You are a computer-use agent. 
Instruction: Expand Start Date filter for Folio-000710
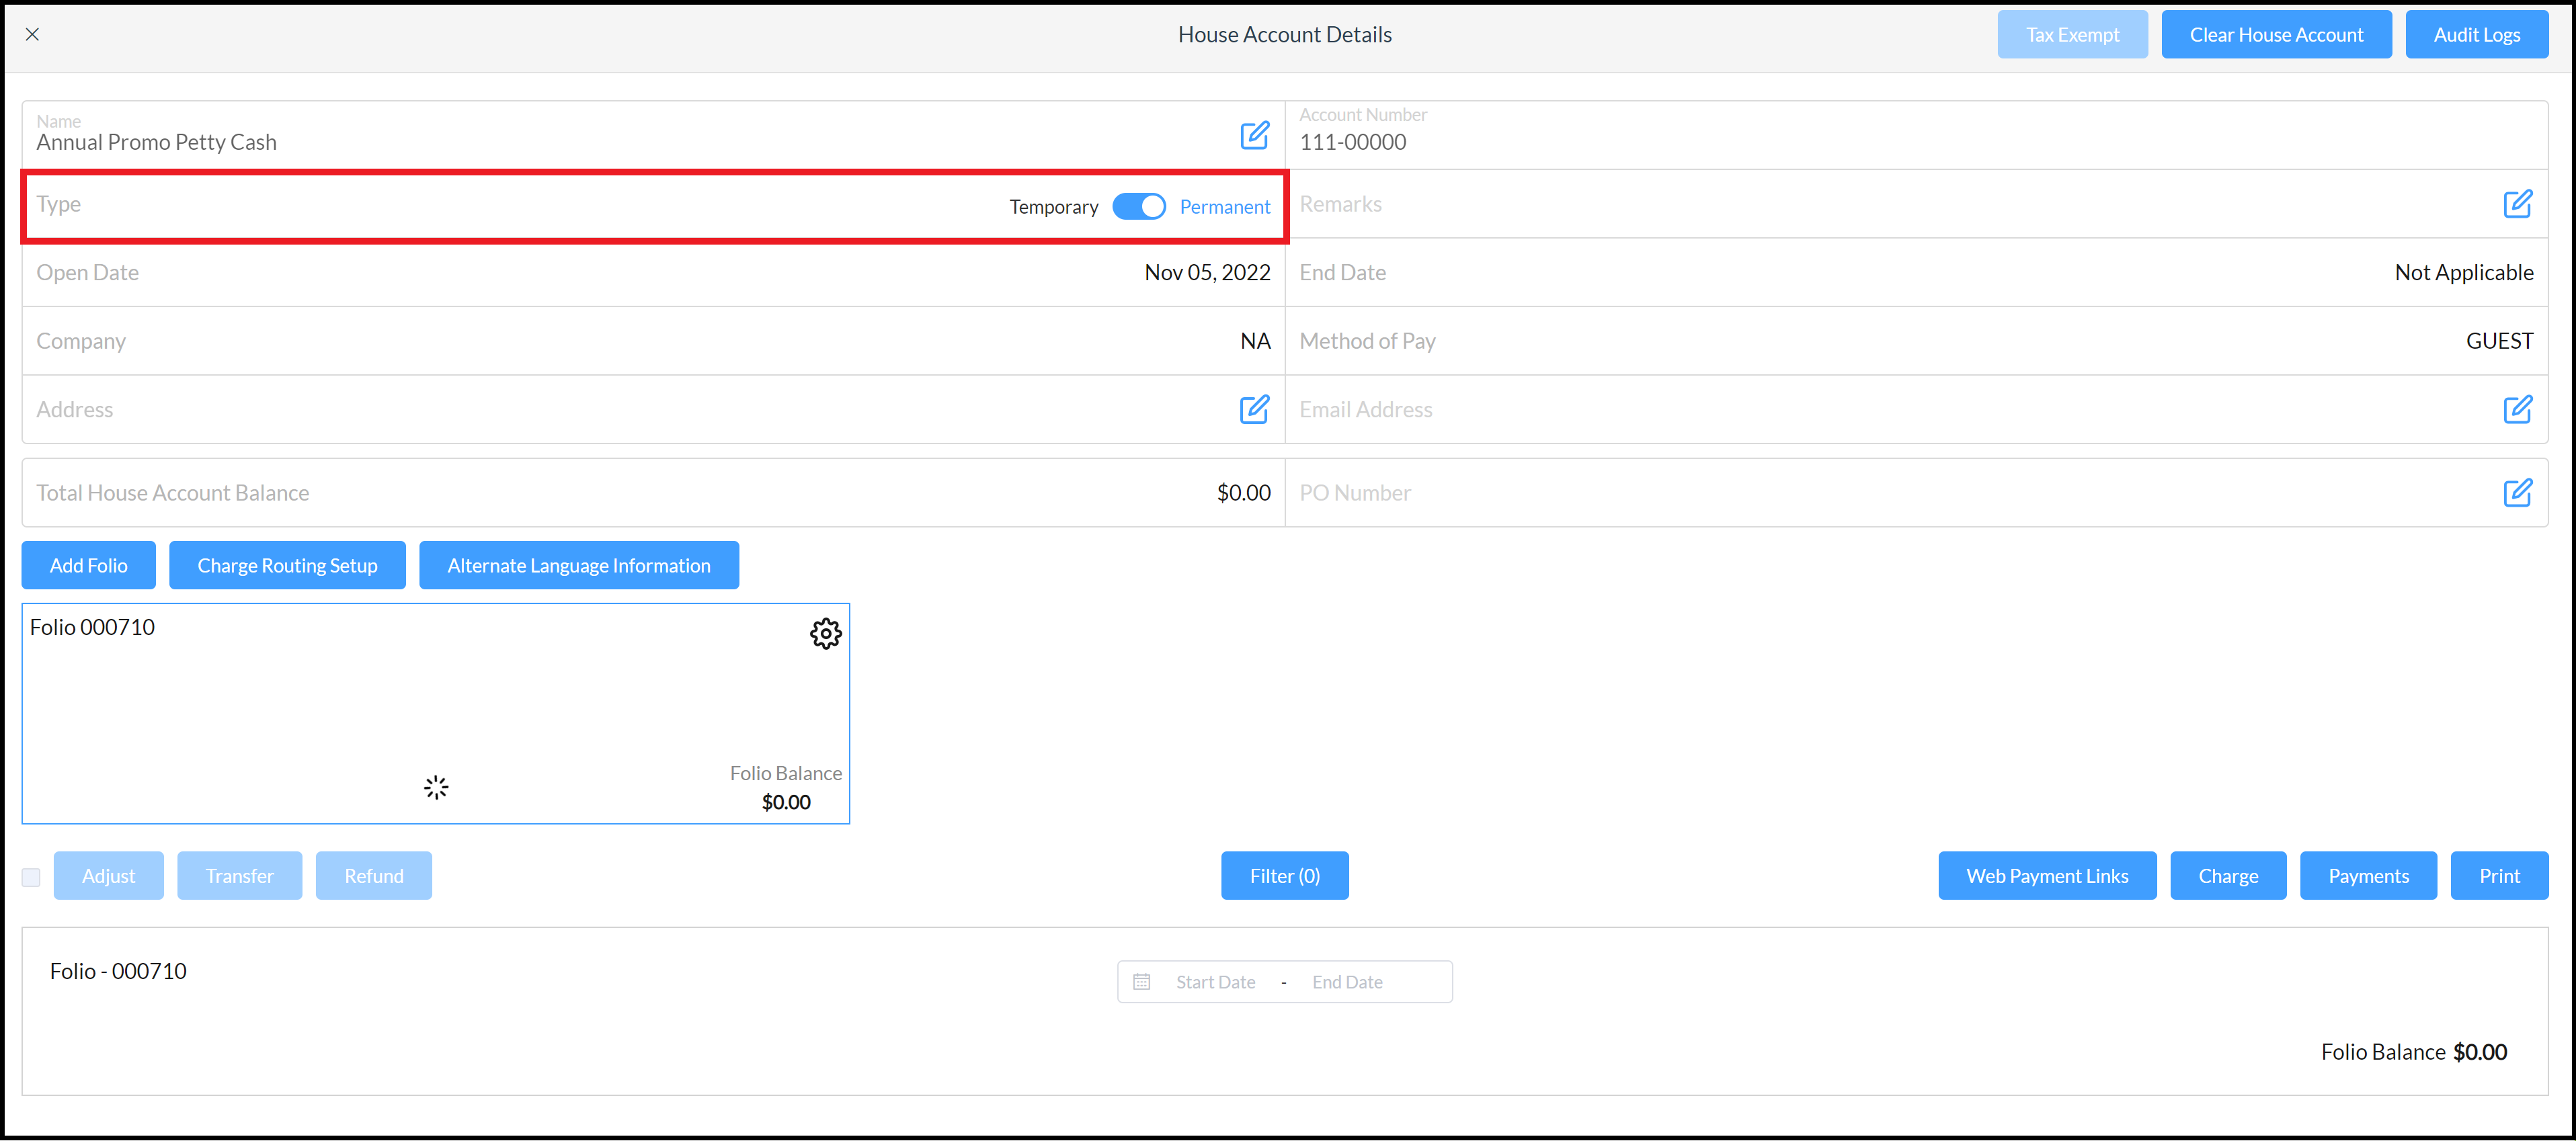[x=1213, y=980]
